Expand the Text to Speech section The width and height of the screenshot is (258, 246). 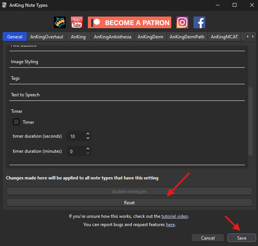click(25, 95)
